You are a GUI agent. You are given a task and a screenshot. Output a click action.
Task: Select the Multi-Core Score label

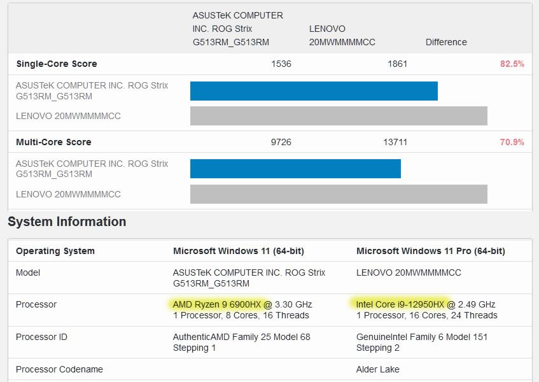tap(53, 142)
